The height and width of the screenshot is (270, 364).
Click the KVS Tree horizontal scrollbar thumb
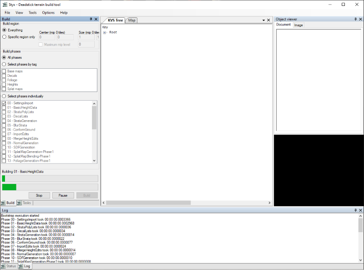[x=148, y=203]
